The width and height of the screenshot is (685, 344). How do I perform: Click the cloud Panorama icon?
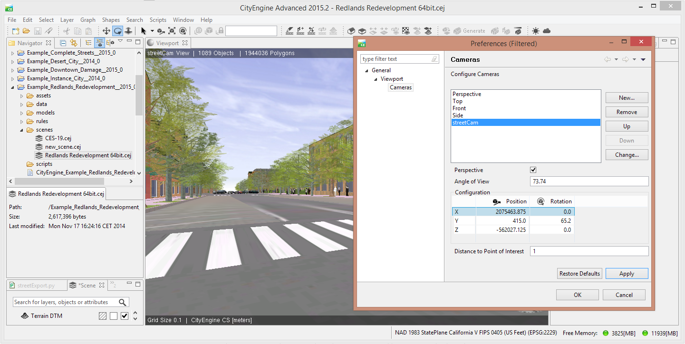[x=547, y=31]
